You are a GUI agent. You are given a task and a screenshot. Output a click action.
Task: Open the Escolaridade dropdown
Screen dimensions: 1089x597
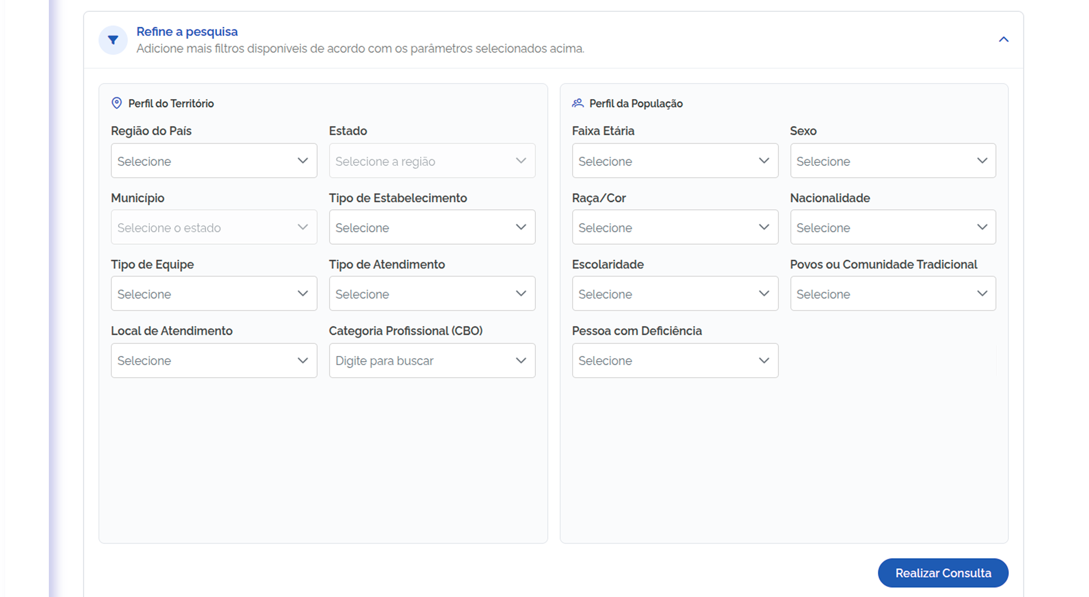click(x=675, y=293)
